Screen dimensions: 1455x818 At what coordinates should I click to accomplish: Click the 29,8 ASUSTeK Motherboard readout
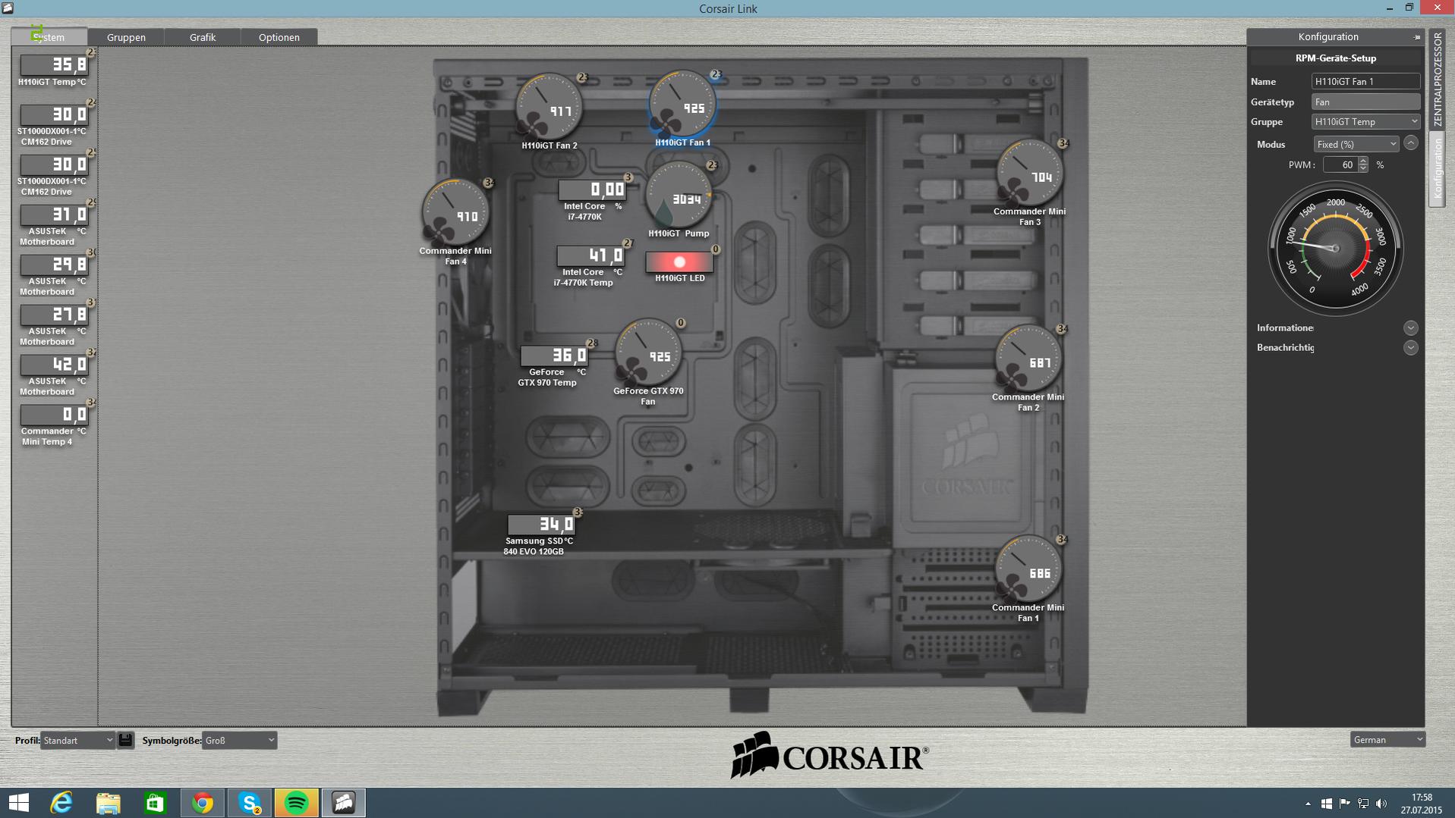pos(55,265)
